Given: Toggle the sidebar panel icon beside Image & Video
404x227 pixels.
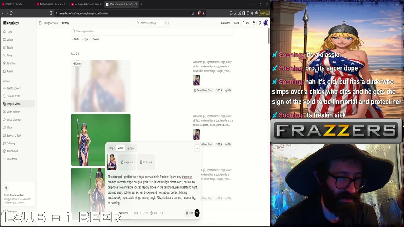Looking at the screenshot, I should pyautogui.click(x=40, y=23).
